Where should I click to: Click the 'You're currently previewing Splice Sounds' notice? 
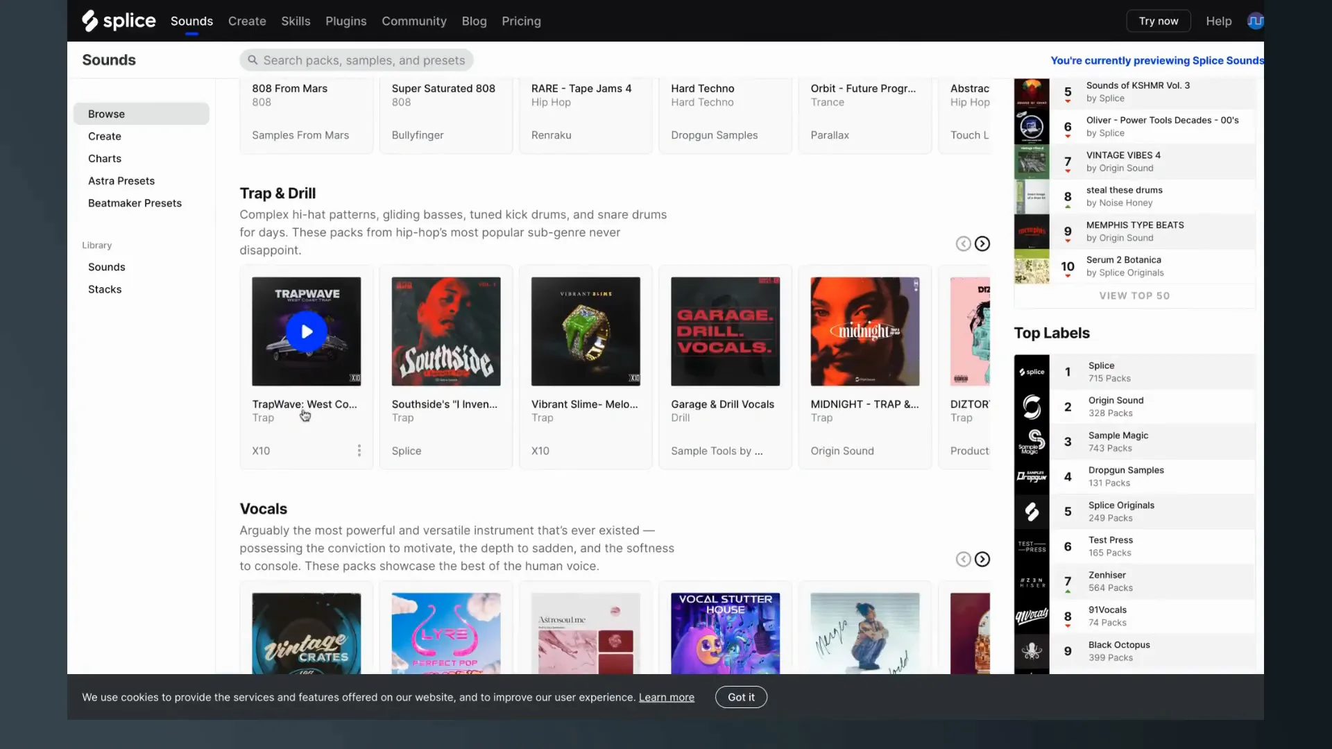pyautogui.click(x=1157, y=60)
